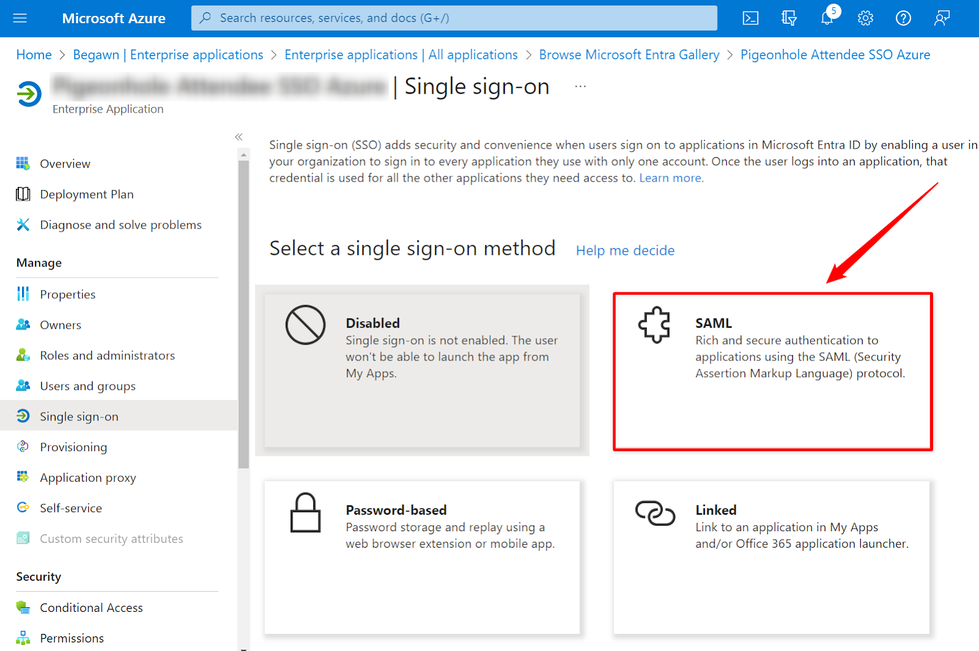Open Directories and subscriptions filter icon

click(789, 18)
